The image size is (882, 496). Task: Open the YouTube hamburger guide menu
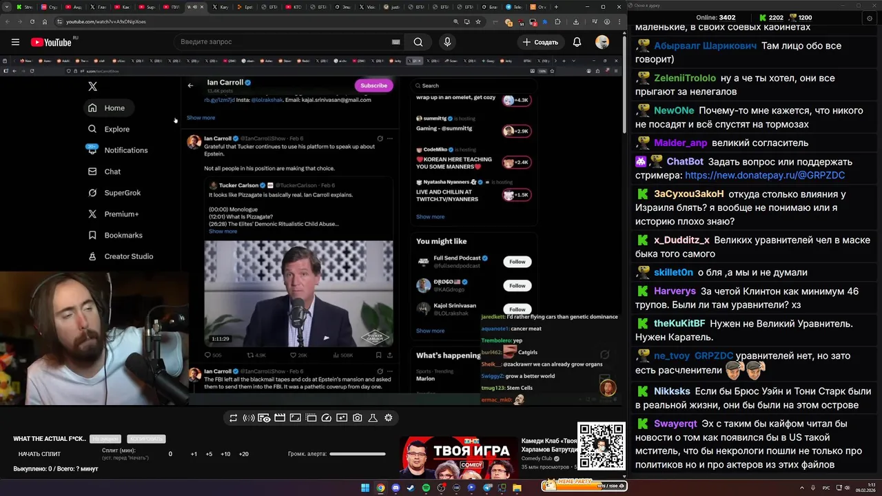pyautogui.click(x=15, y=42)
